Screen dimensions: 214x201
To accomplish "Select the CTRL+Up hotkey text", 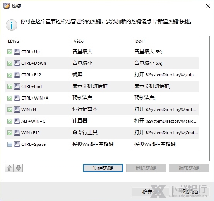I will tap(31, 52).
